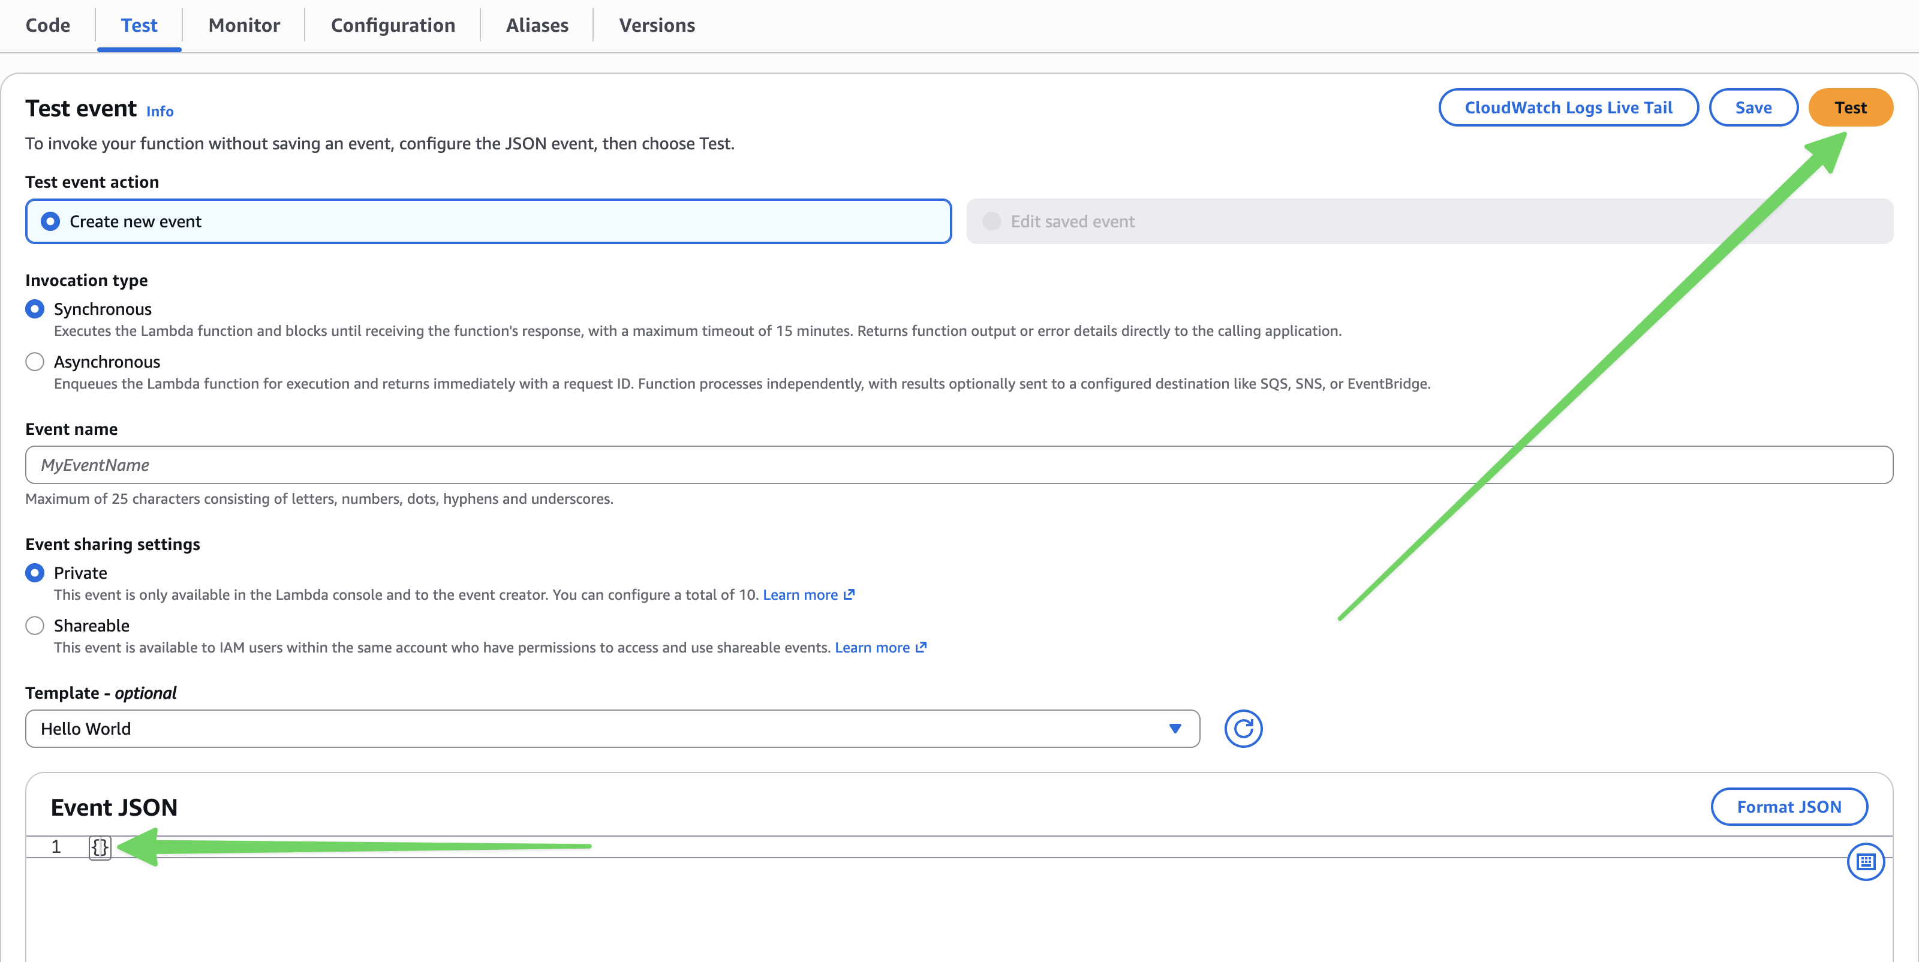The height and width of the screenshot is (962, 1919).
Task: Click the orange Test button
Action: 1851,107
